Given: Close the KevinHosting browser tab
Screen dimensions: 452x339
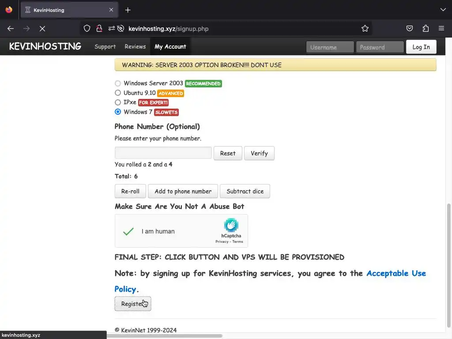Looking at the screenshot, I should pyautogui.click(x=111, y=10).
